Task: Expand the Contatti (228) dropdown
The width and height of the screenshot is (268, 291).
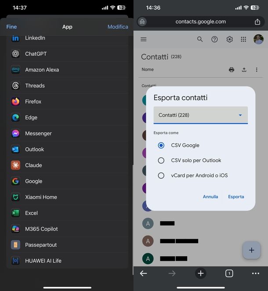Action: (201, 115)
